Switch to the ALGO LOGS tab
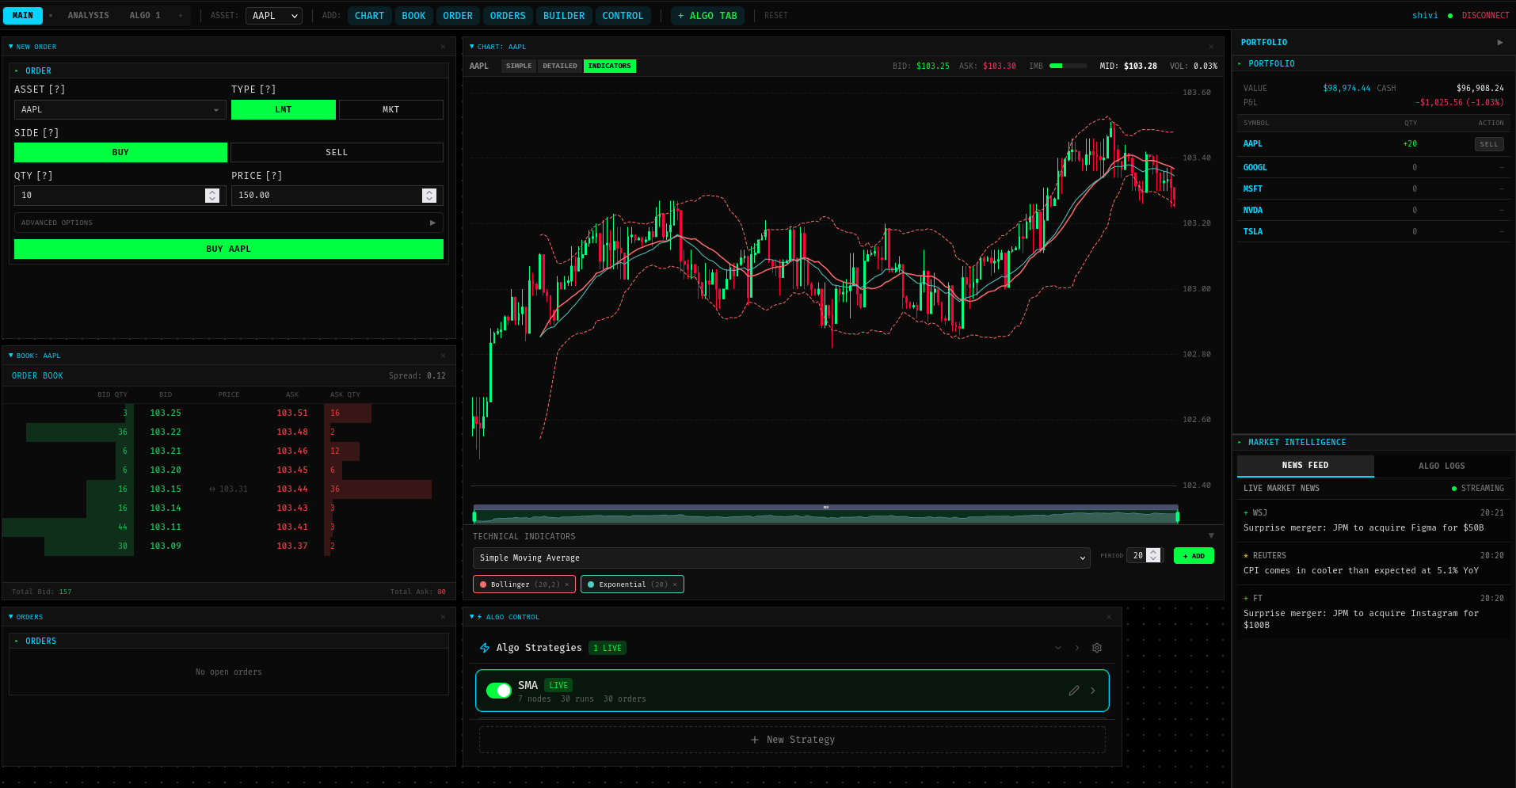The width and height of the screenshot is (1516, 788). tap(1441, 466)
